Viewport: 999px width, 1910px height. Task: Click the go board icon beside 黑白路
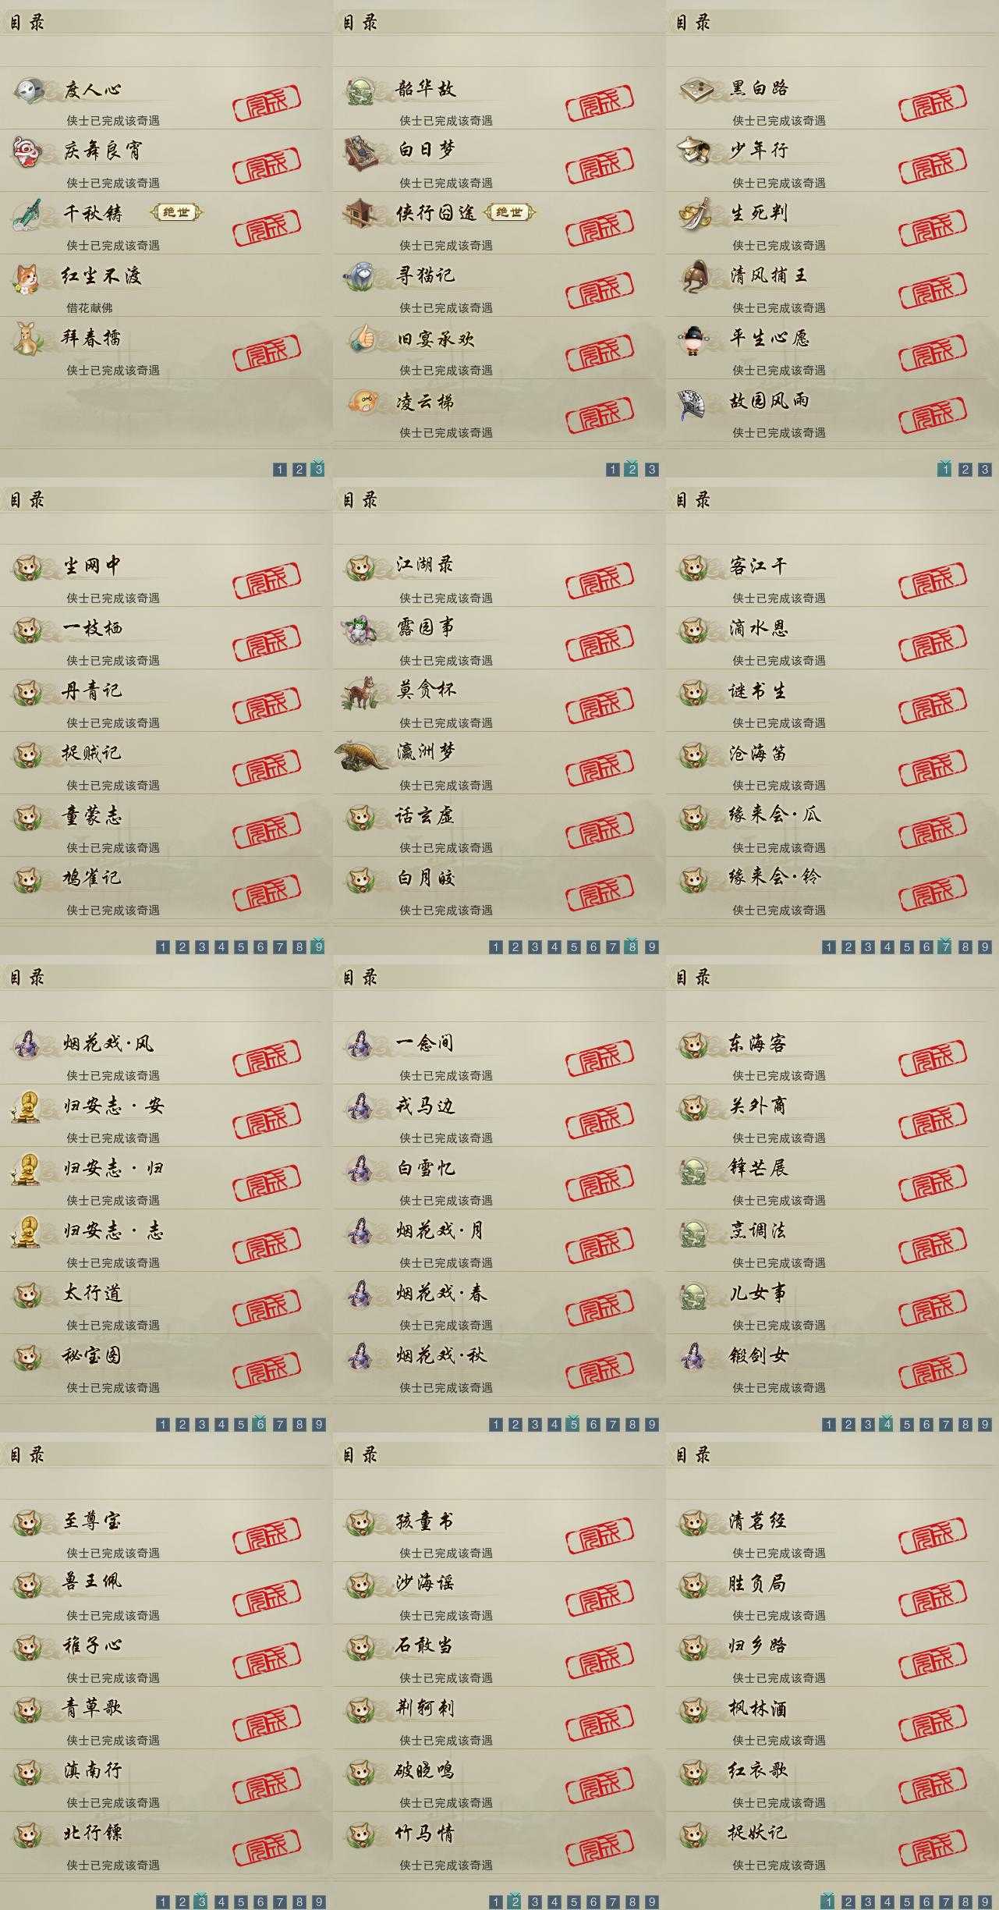coord(695,89)
